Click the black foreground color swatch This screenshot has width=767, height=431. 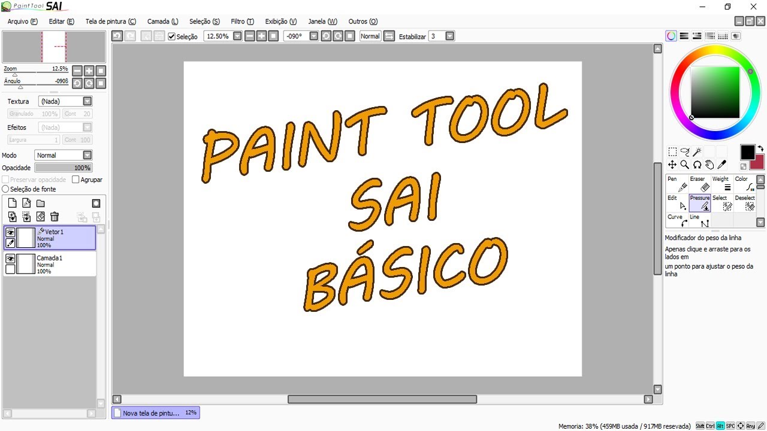click(747, 152)
